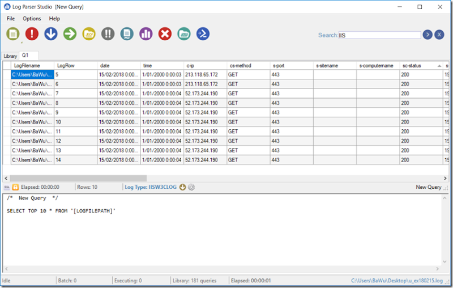Click the Batch: 0 status text
The image size is (453, 288).
click(x=67, y=281)
